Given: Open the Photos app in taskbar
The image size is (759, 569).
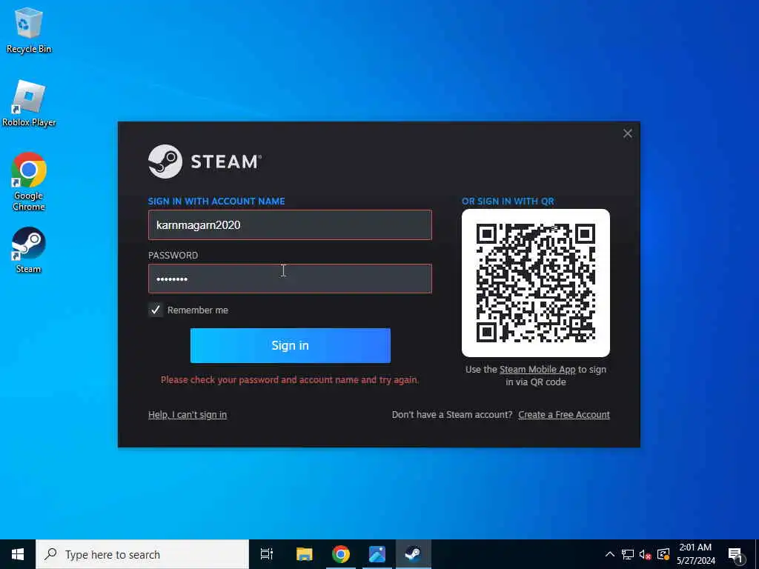Looking at the screenshot, I should click(377, 554).
